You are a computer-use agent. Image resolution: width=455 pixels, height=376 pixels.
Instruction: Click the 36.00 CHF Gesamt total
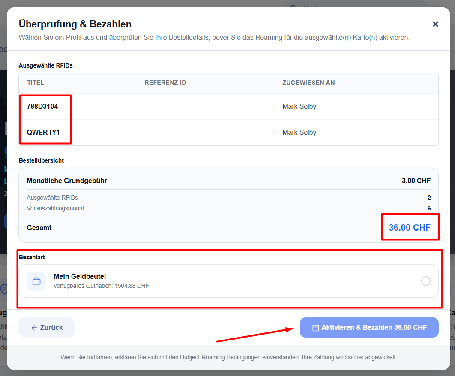point(410,228)
